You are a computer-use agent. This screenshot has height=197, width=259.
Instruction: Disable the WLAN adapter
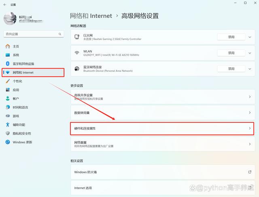click(231, 53)
